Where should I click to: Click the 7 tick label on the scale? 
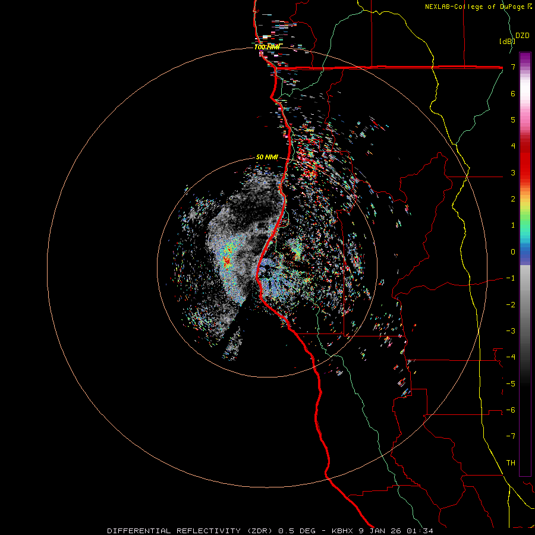pos(513,67)
